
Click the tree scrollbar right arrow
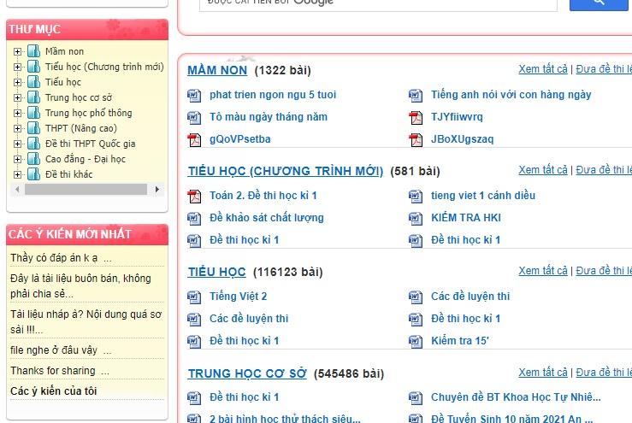point(157,190)
